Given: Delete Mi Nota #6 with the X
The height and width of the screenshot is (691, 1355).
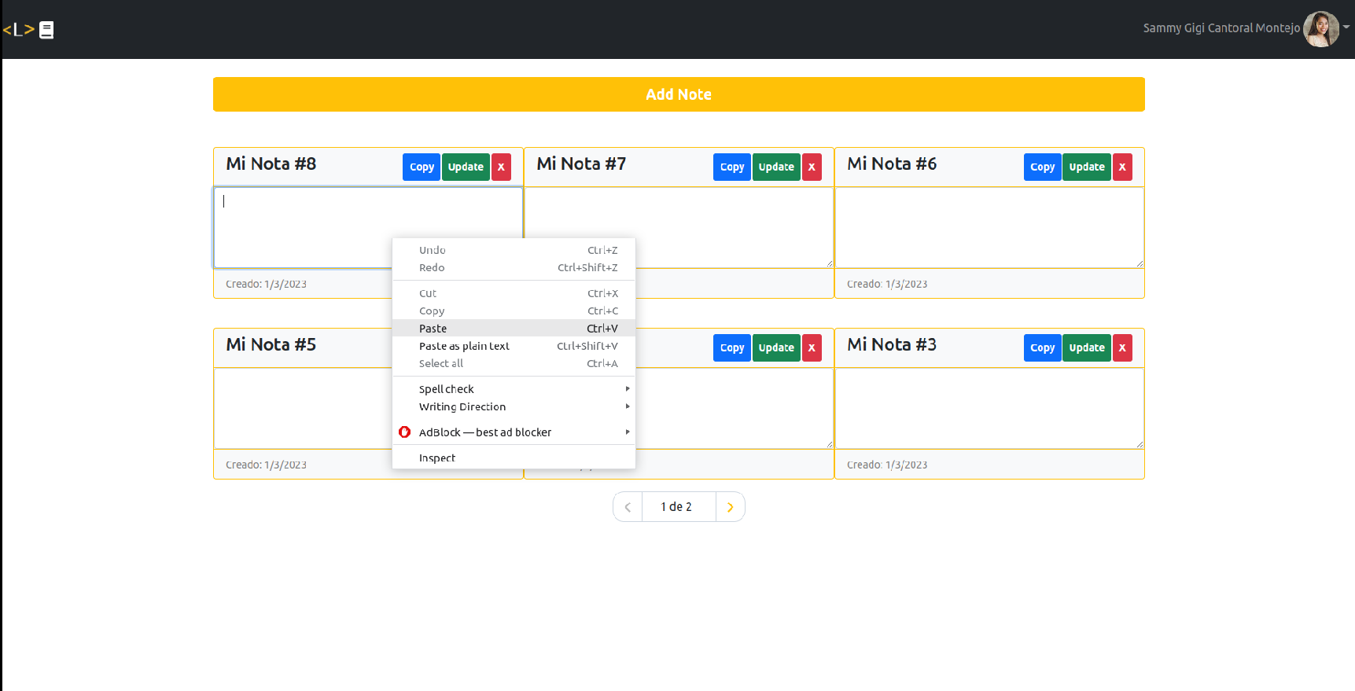Looking at the screenshot, I should [x=1122, y=167].
